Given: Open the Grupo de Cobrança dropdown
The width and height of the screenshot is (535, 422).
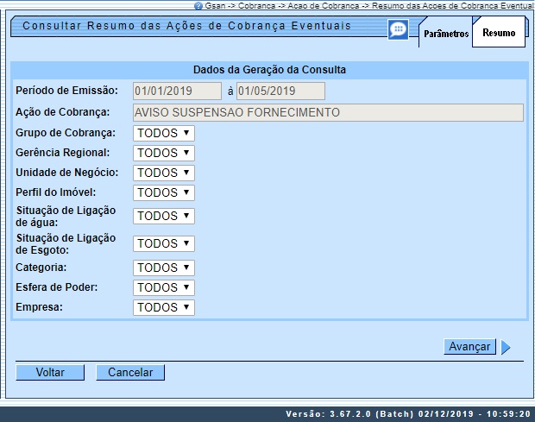Looking at the screenshot, I should [164, 133].
